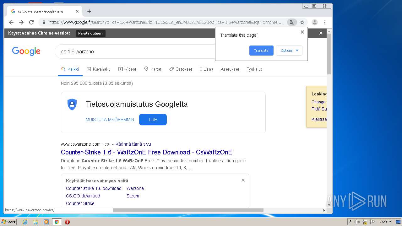Open Action Center flag icon
Screen dimensions: 402x226
point(372,222)
